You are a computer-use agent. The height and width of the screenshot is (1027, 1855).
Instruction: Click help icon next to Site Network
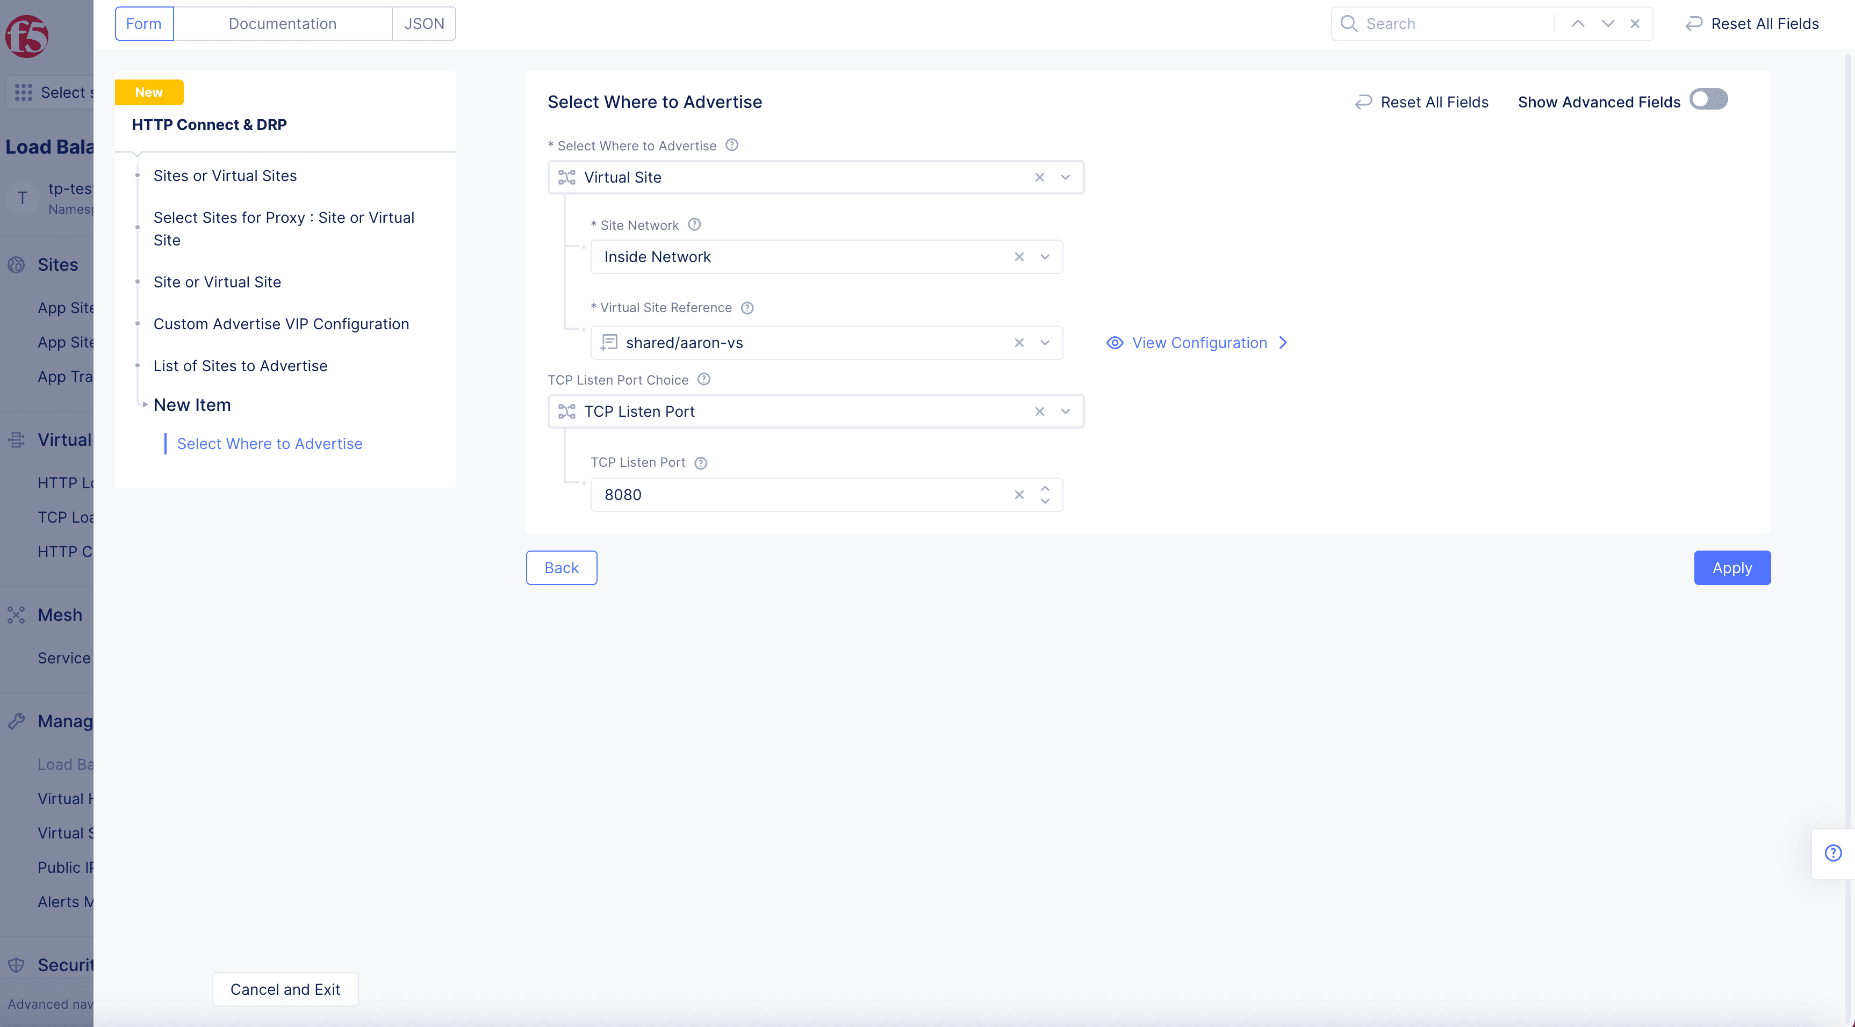click(x=694, y=225)
